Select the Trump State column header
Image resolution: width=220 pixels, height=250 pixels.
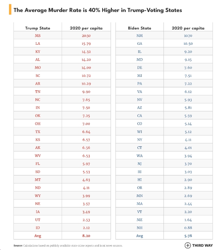(x=38, y=28)
